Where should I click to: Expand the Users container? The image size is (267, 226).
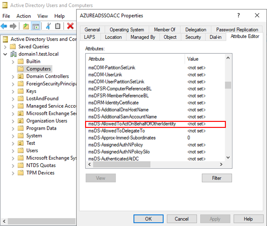(13, 151)
